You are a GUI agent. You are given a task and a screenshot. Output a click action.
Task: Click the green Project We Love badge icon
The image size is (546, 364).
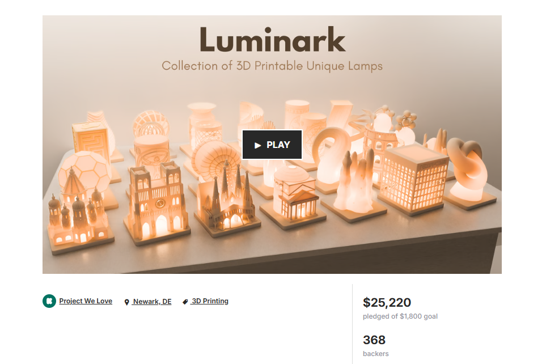49,301
